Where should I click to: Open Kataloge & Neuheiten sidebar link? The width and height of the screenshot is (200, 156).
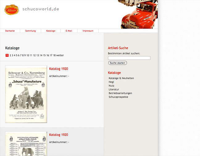coord(121,78)
